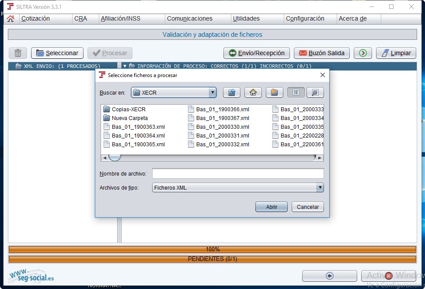Click the back arrow button at bottom
The width and height of the screenshot is (425, 289).
330,276
